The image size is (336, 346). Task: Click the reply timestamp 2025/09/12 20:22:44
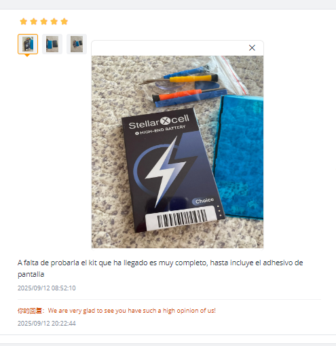[47, 323]
